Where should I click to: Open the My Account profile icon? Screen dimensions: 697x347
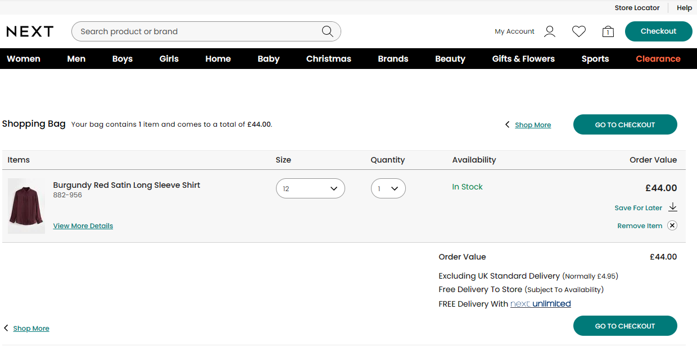click(x=550, y=31)
